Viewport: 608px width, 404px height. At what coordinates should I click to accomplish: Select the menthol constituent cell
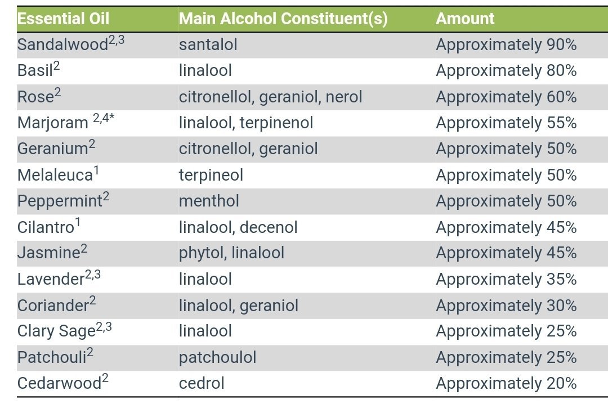point(209,201)
